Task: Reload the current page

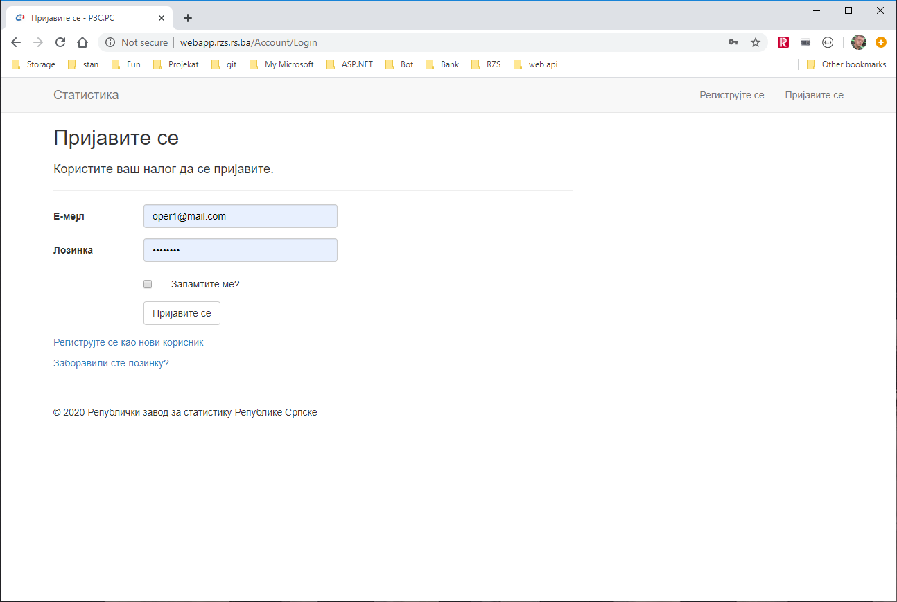Action: coord(60,42)
